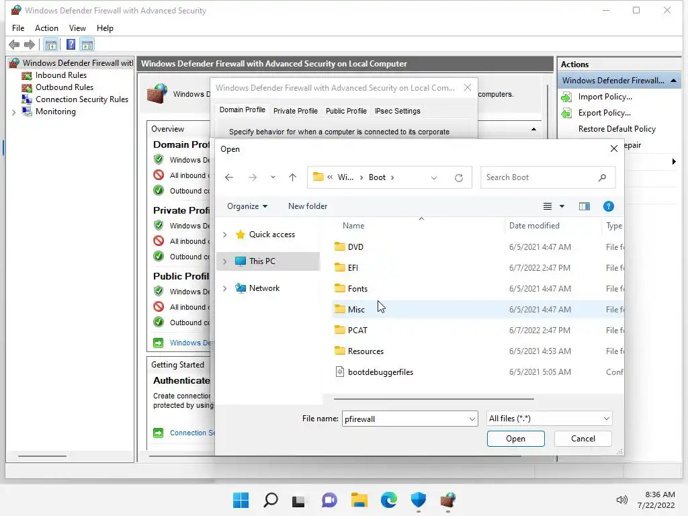Expand Quick access in navigation pane
The height and width of the screenshot is (516, 688).
coord(225,234)
